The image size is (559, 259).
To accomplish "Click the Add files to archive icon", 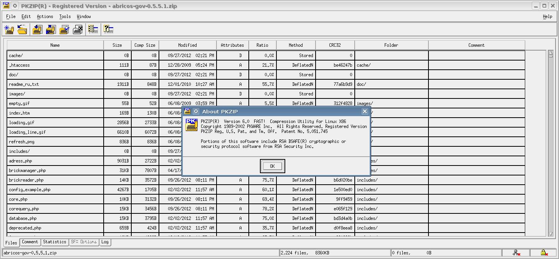I will [x=37, y=30].
